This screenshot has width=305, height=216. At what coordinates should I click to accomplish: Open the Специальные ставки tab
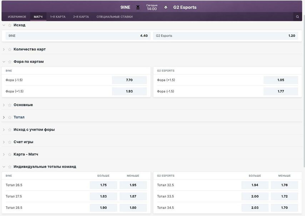(x=115, y=17)
